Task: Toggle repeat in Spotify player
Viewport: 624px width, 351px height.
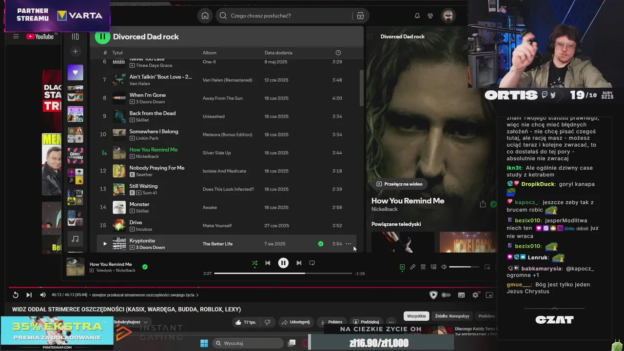Action: pos(312,263)
